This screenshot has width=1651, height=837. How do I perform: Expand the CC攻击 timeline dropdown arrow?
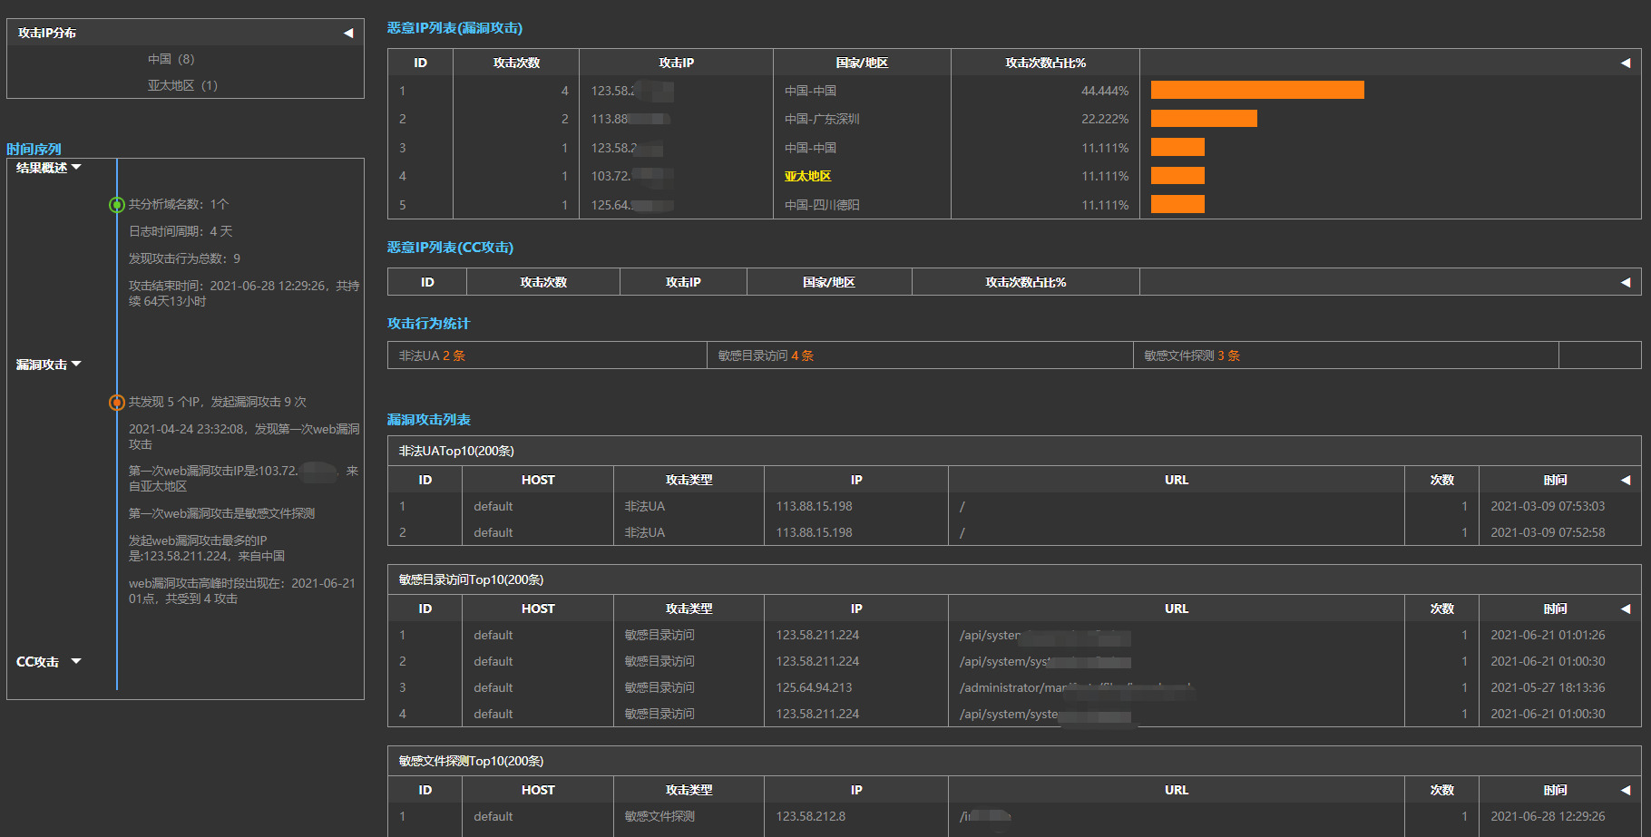coord(76,661)
